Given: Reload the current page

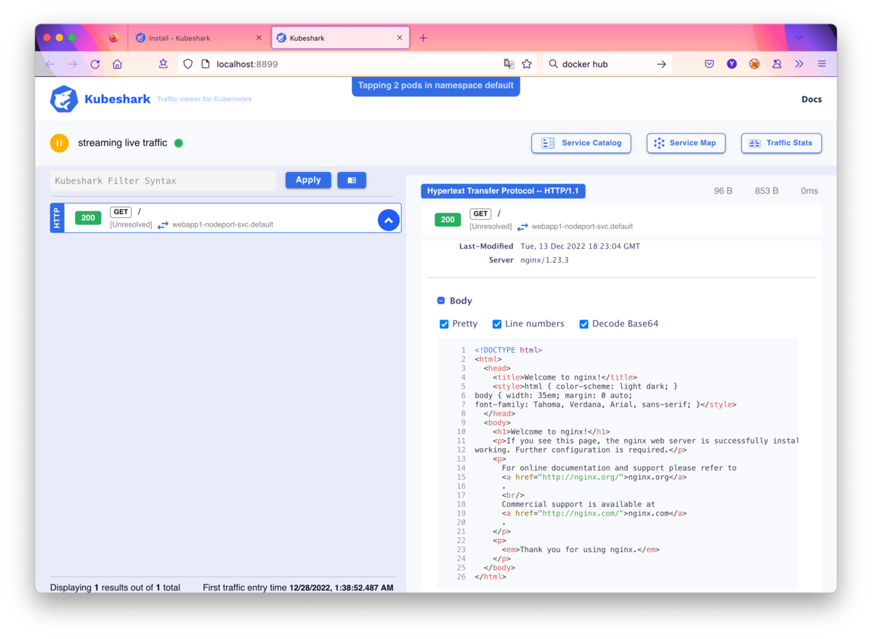Looking at the screenshot, I should 95,64.
